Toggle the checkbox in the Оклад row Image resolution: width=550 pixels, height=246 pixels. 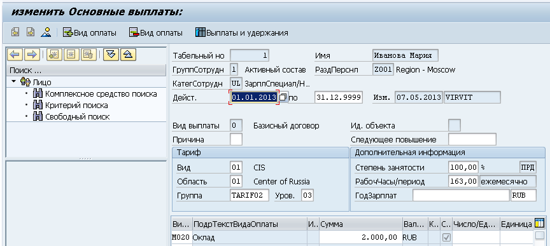click(446, 237)
